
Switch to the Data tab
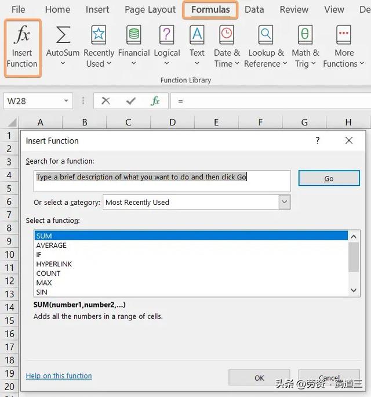pos(254,10)
